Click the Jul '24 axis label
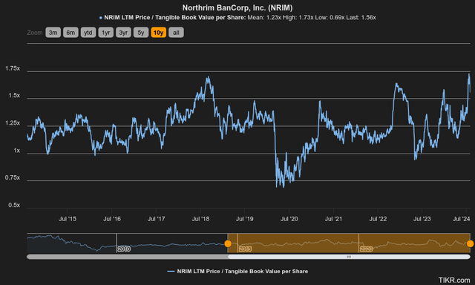The image size is (475, 285). click(462, 219)
